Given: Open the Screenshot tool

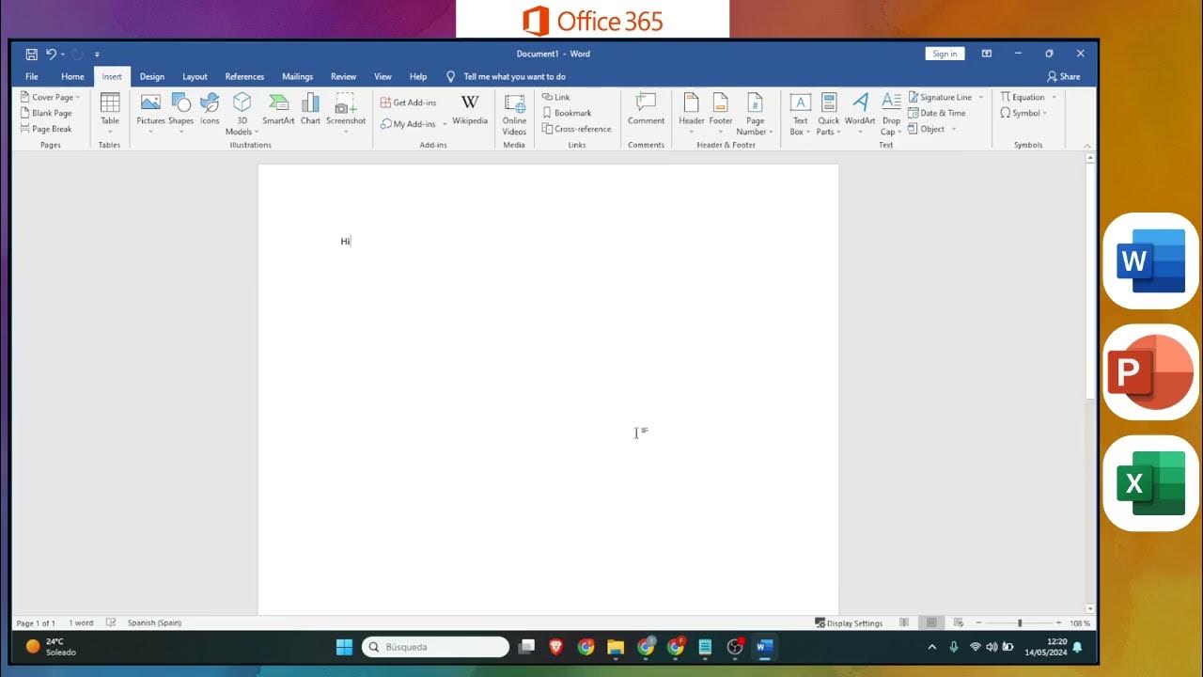Looking at the screenshot, I should tap(346, 113).
